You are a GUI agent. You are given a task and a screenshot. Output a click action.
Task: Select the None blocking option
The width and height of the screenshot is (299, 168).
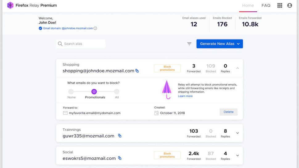(x=71, y=92)
